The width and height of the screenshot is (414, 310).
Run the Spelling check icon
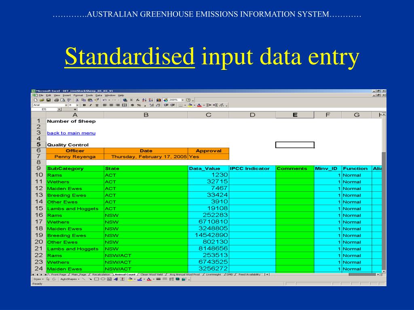tap(69, 100)
